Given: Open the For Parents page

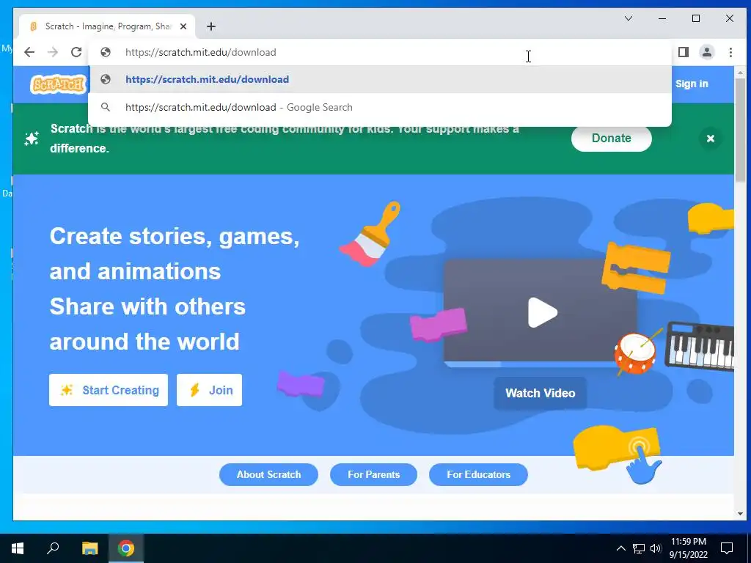Looking at the screenshot, I should [373, 474].
